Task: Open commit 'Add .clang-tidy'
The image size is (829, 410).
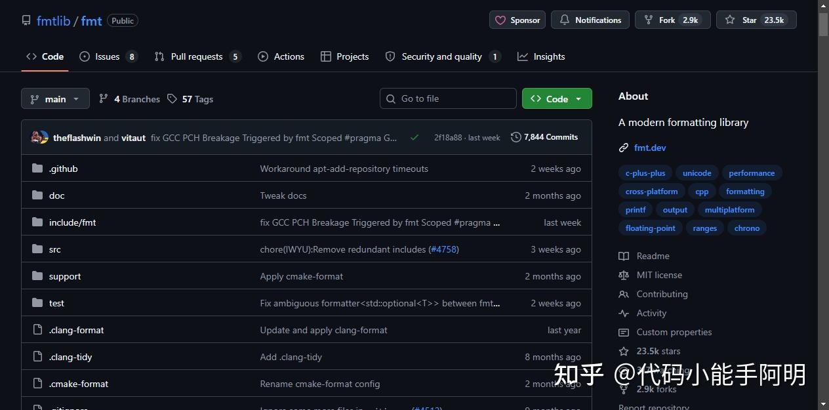Action: pyautogui.click(x=291, y=357)
